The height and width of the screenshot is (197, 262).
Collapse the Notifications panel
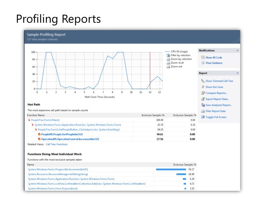click(238, 51)
